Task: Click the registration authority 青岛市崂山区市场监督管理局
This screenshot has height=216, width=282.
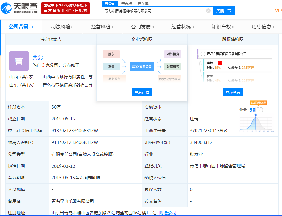Action: pos(217,166)
